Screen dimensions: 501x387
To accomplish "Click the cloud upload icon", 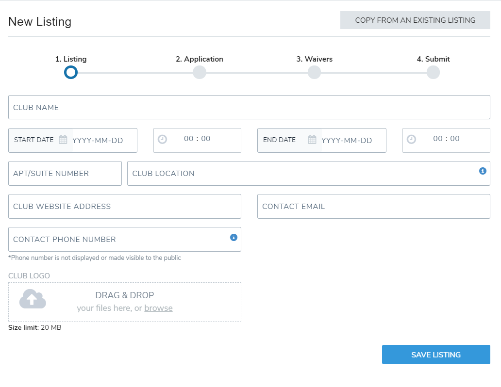I will tap(33, 299).
